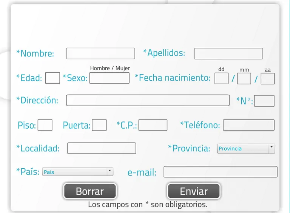Submit the form with Enviar
Image resolution: width=290 pixels, height=213 pixels.
point(193,191)
